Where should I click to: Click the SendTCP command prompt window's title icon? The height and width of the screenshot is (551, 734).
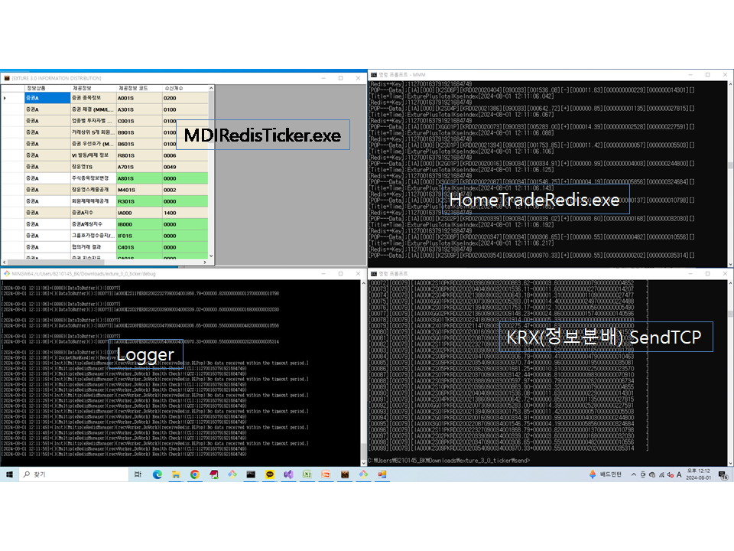[374, 274]
